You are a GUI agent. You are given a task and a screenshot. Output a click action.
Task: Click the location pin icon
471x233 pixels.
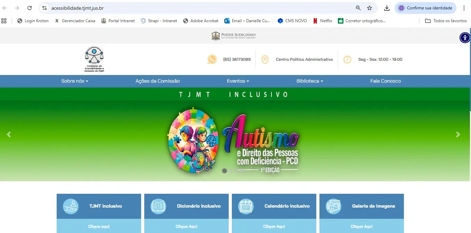pos(265,59)
